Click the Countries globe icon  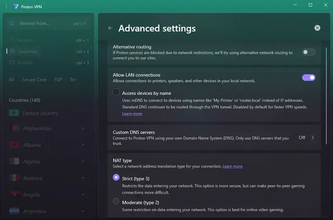[12, 51]
